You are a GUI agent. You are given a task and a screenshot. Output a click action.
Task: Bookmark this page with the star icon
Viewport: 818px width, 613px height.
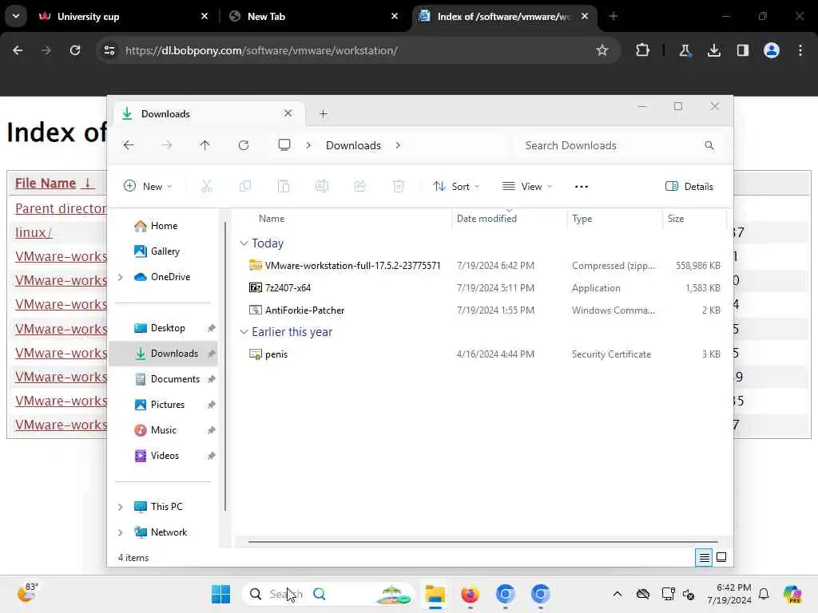pyautogui.click(x=602, y=50)
